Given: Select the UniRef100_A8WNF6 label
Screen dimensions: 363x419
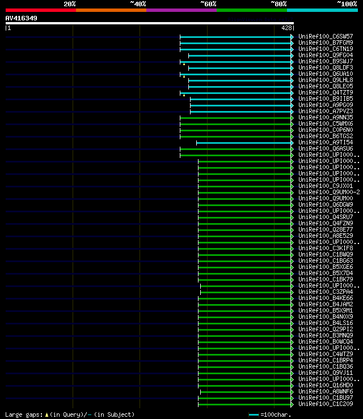Looking at the screenshot, I should pos(326,391).
